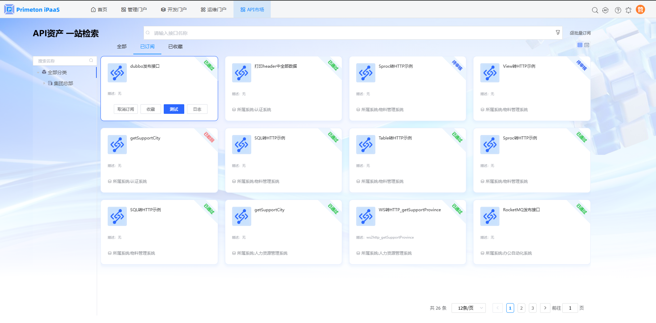656x323 pixels.
Task: Open the help question mark icon
Action: click(618, 10)
